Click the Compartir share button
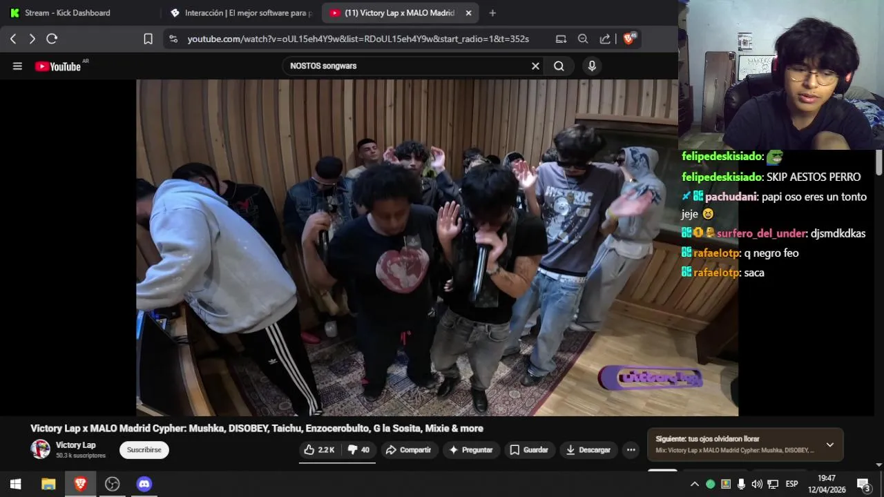The width and height of the screenshot is (884, 497). tap(408, 450)
